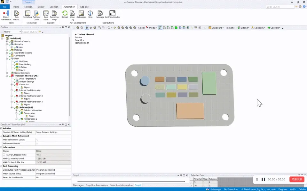Open the Clipboard dropdown in toolbar

click(x=216, y=28)
